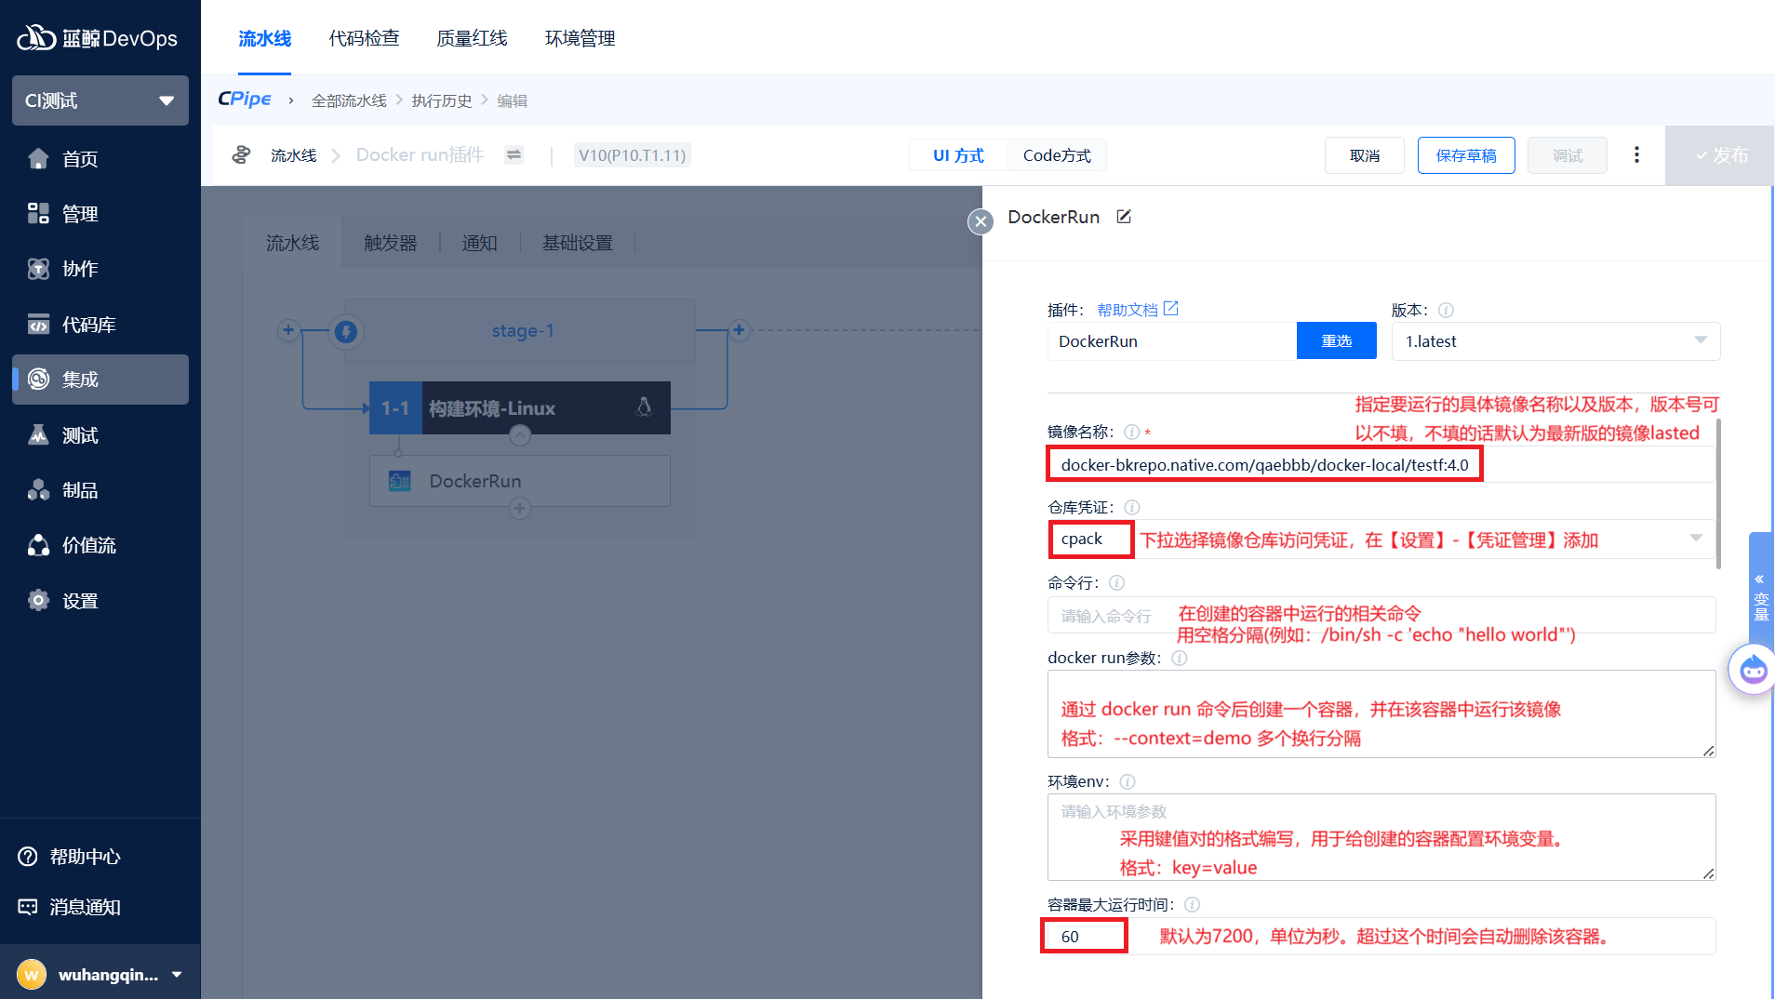The height and width of the screenshot is (999, 1775).
Task: Switch to UI 方式 editing mode
Action: [958, 155]
